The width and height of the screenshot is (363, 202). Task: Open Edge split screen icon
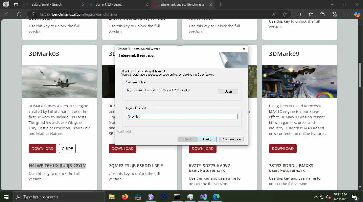[299, 14]
